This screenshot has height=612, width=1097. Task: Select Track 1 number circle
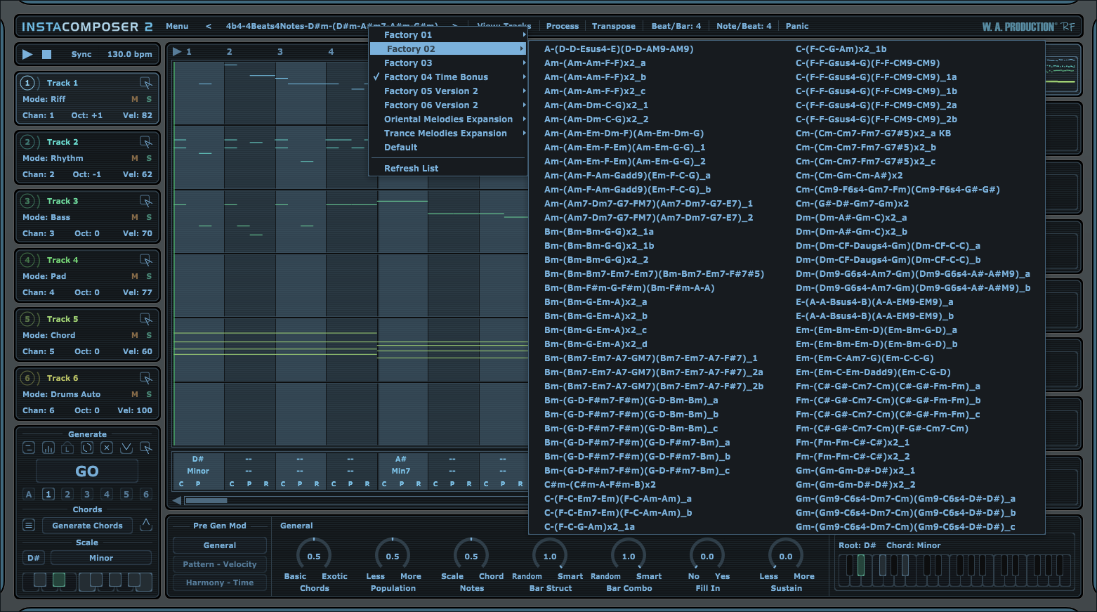(x=27, y=83)
